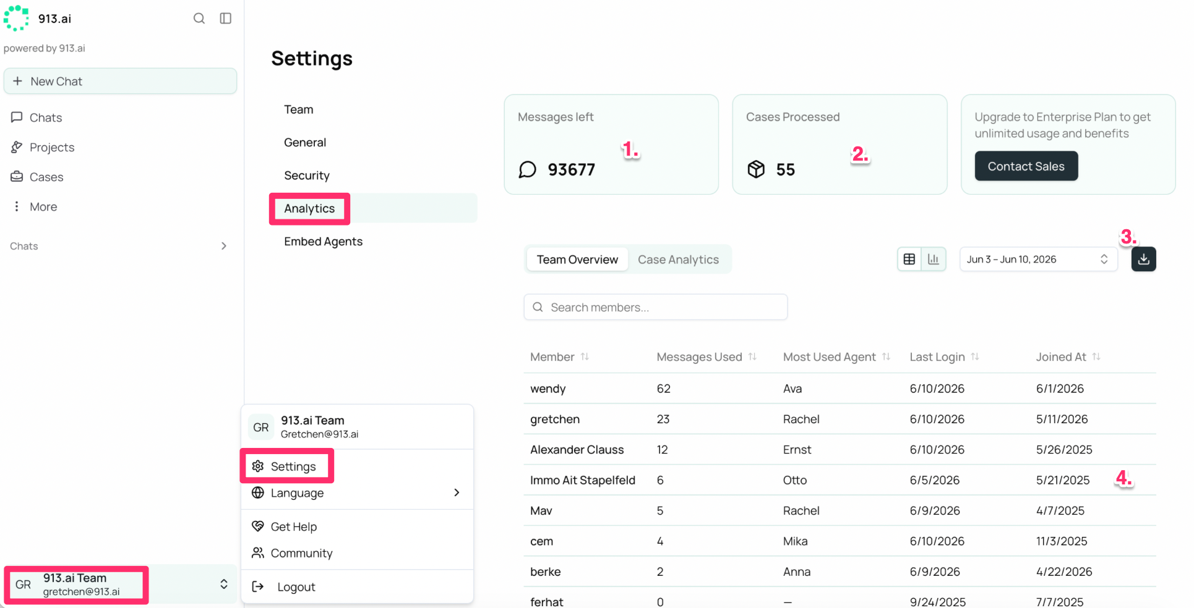The height and width of the screenshot is (608, 1194).
Task: Click the 913.ai dotted logo
Action: click(16, 18)
